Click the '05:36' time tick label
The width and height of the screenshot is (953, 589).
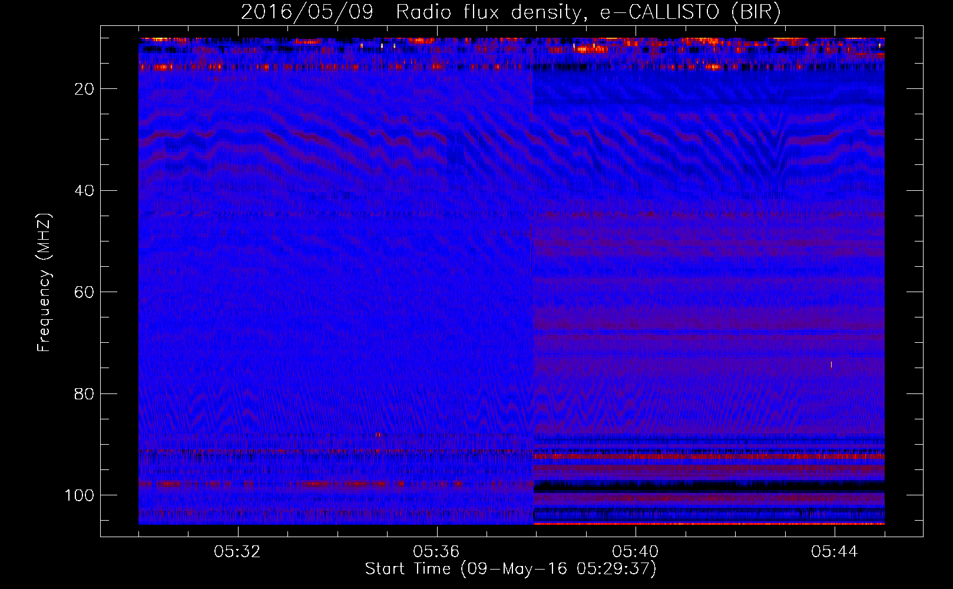(436, 552)
